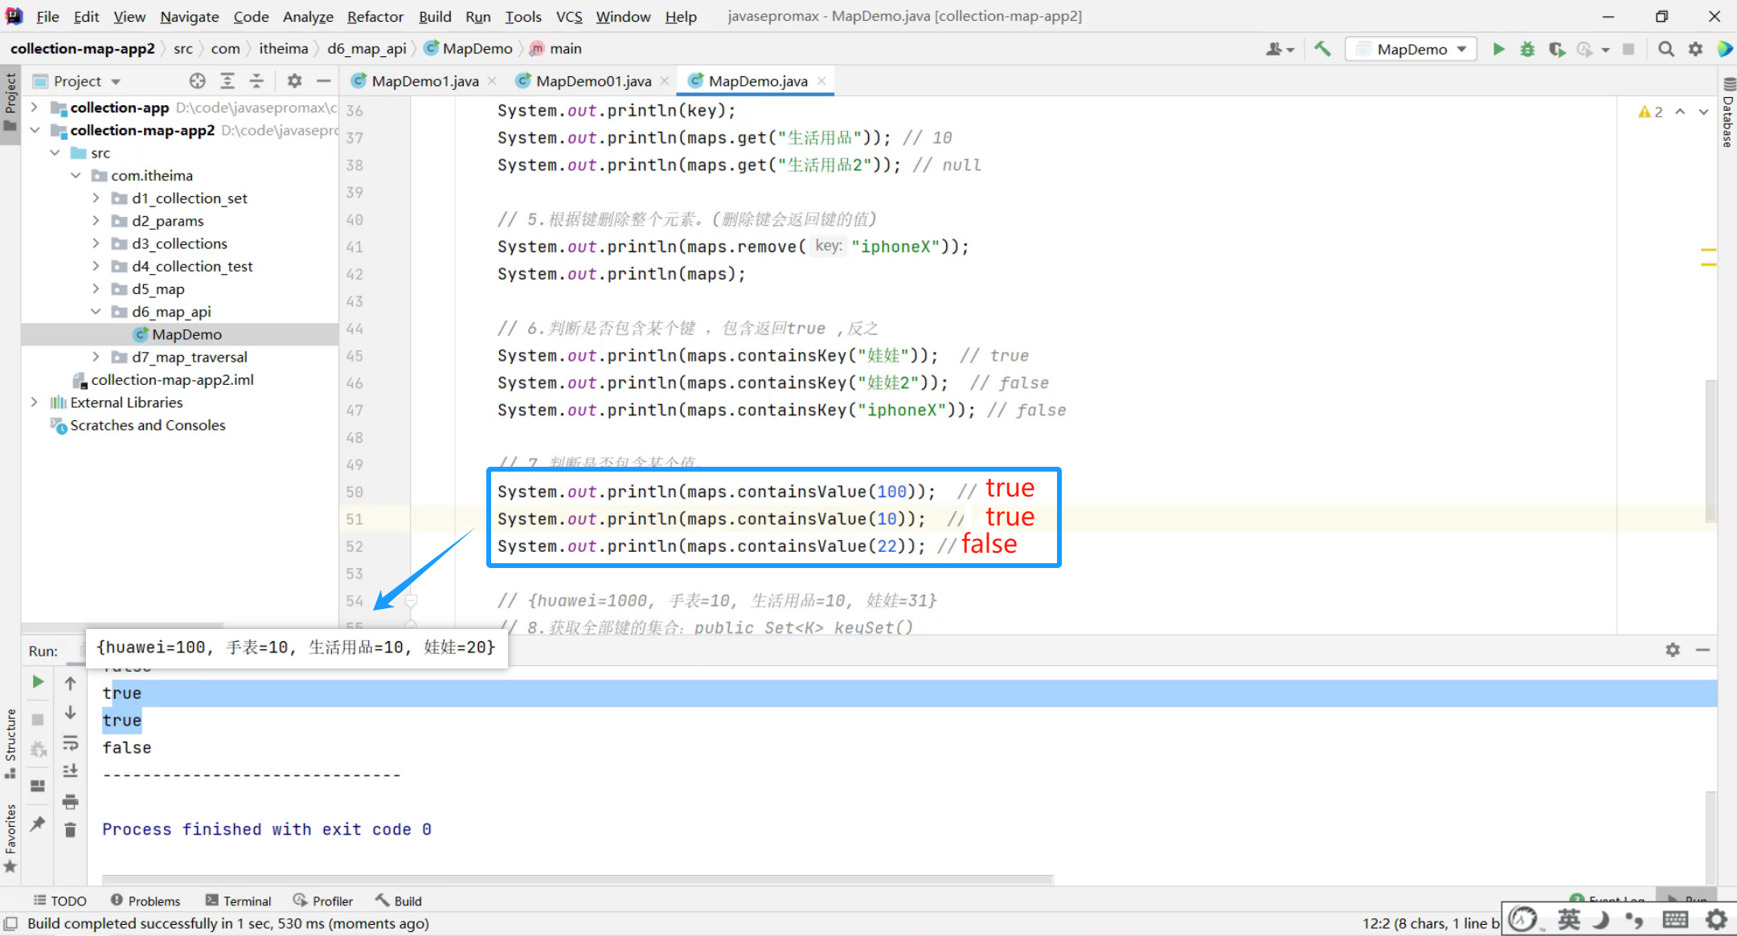Toggle soft-wrap in Run console
Viewport: 1737px width, 936px height.
point(71,742)
